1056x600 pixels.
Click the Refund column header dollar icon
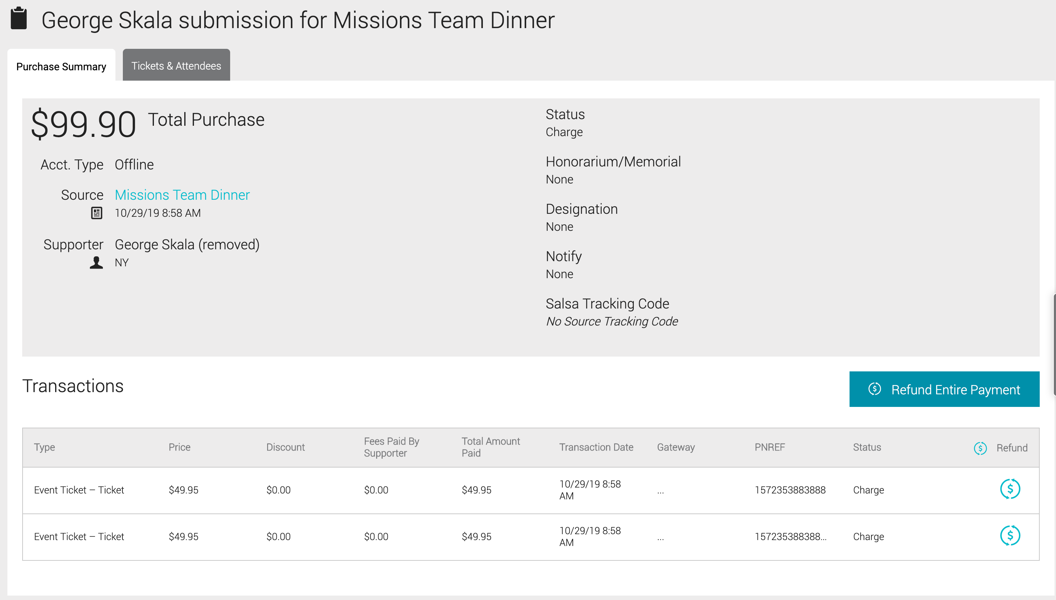tap(980, 448)
